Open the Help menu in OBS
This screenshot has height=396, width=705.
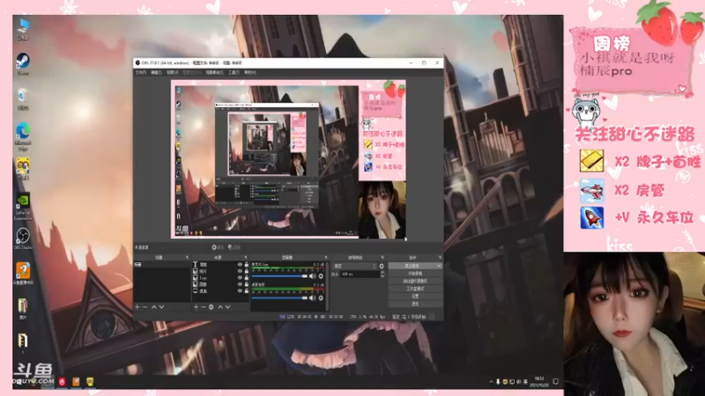click(250, 72)
